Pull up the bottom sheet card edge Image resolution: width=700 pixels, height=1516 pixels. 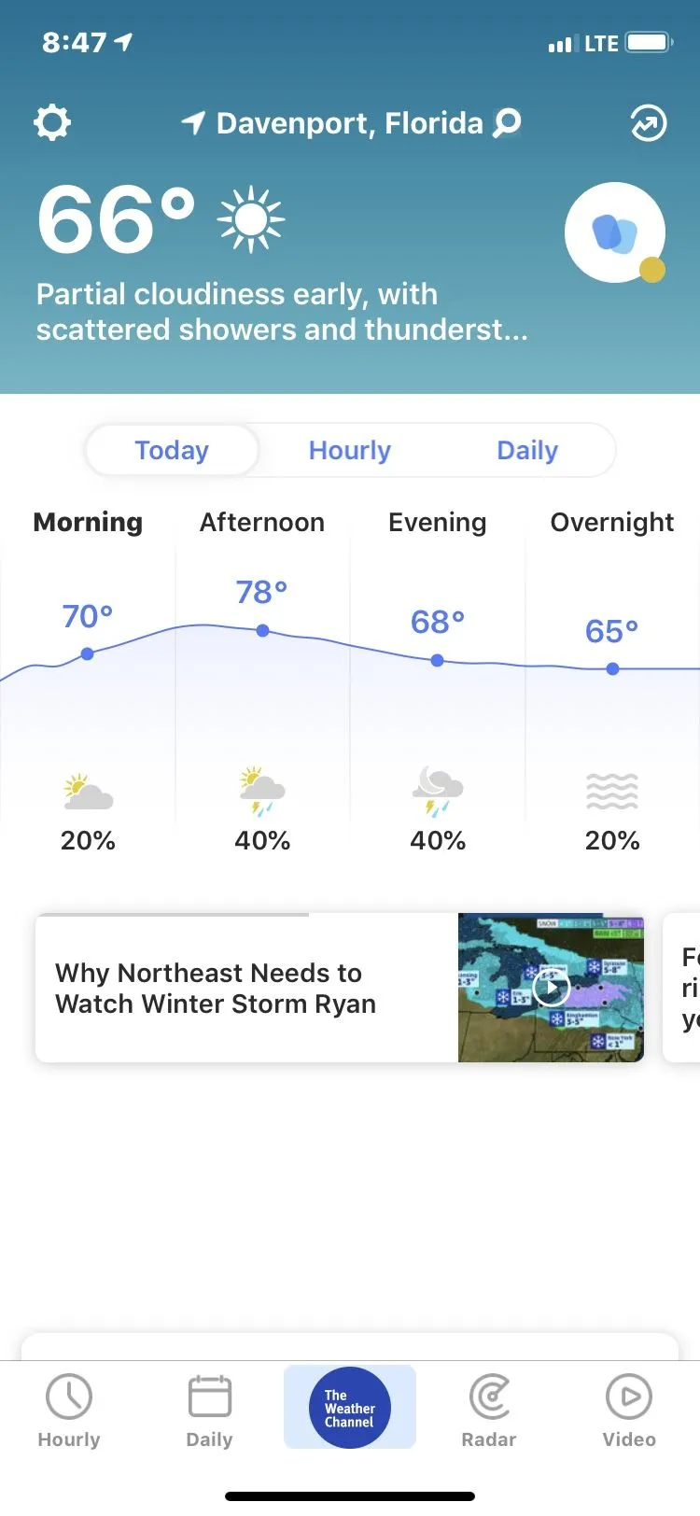350,1344
